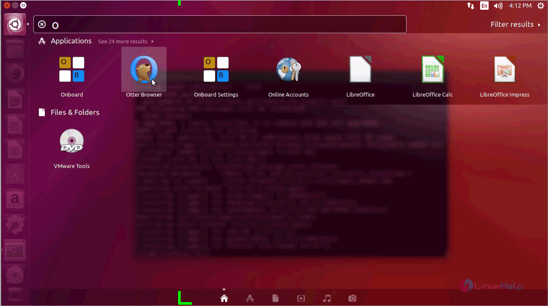Screen dimensions: 548x306
Task: Click the Applications category header
Action: click(71, 41)
